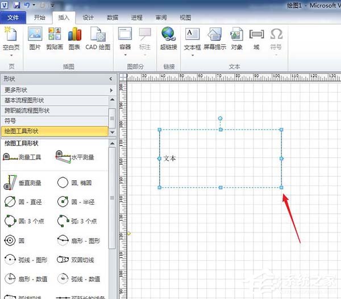Click the callout (标注) icon
The width and height of the screenshot is (341, 299).
[x=145, y=34]
